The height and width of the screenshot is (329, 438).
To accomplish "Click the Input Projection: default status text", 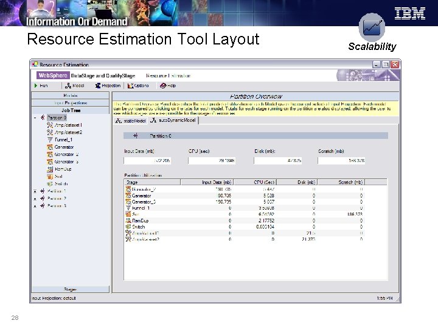I will coord(54,298).
